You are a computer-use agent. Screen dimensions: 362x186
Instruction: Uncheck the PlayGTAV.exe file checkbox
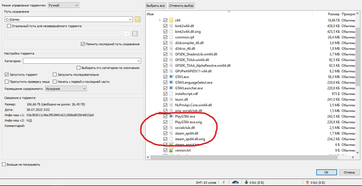click(x=165, y=116)
